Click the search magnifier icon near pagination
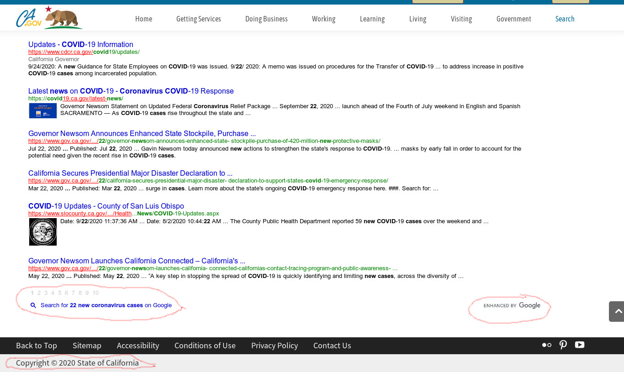Screen dimensions: 624x372 (33, 305)
